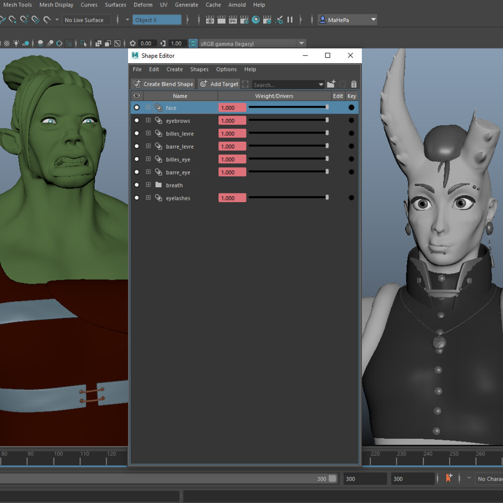Set a key on eyelashes using its Key dot

pos(351,197)
